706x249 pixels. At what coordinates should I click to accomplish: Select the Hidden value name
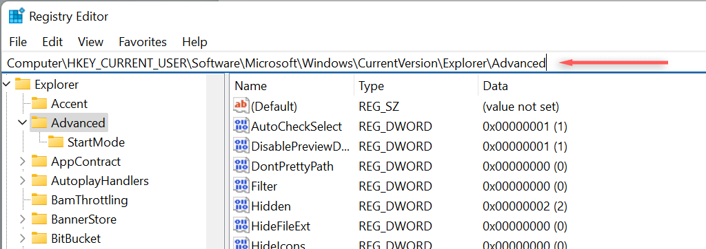[271, 206]
